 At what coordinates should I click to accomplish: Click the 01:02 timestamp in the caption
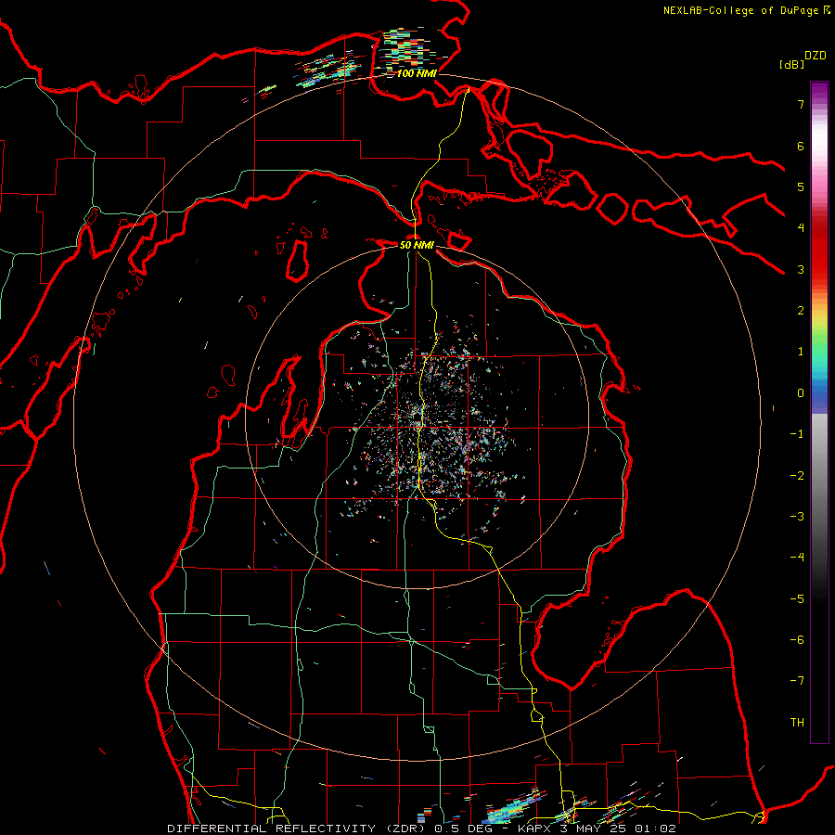655,829
